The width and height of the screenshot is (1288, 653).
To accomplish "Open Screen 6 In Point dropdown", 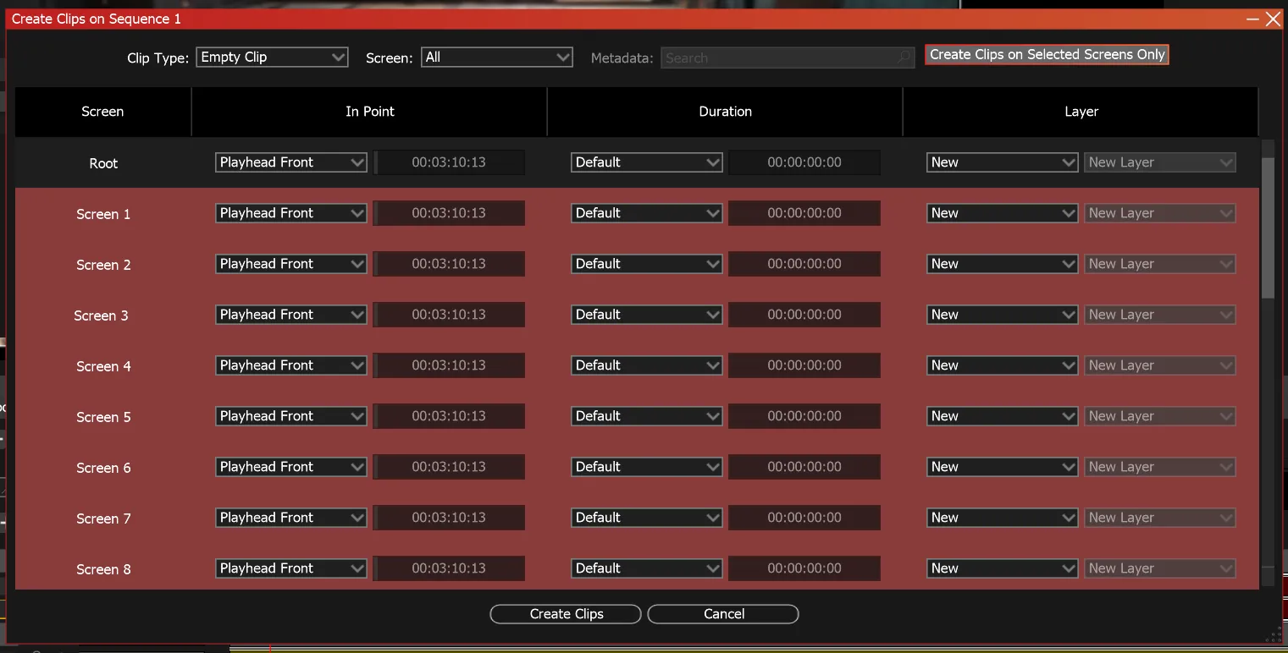I will click(x=290, y=467).
